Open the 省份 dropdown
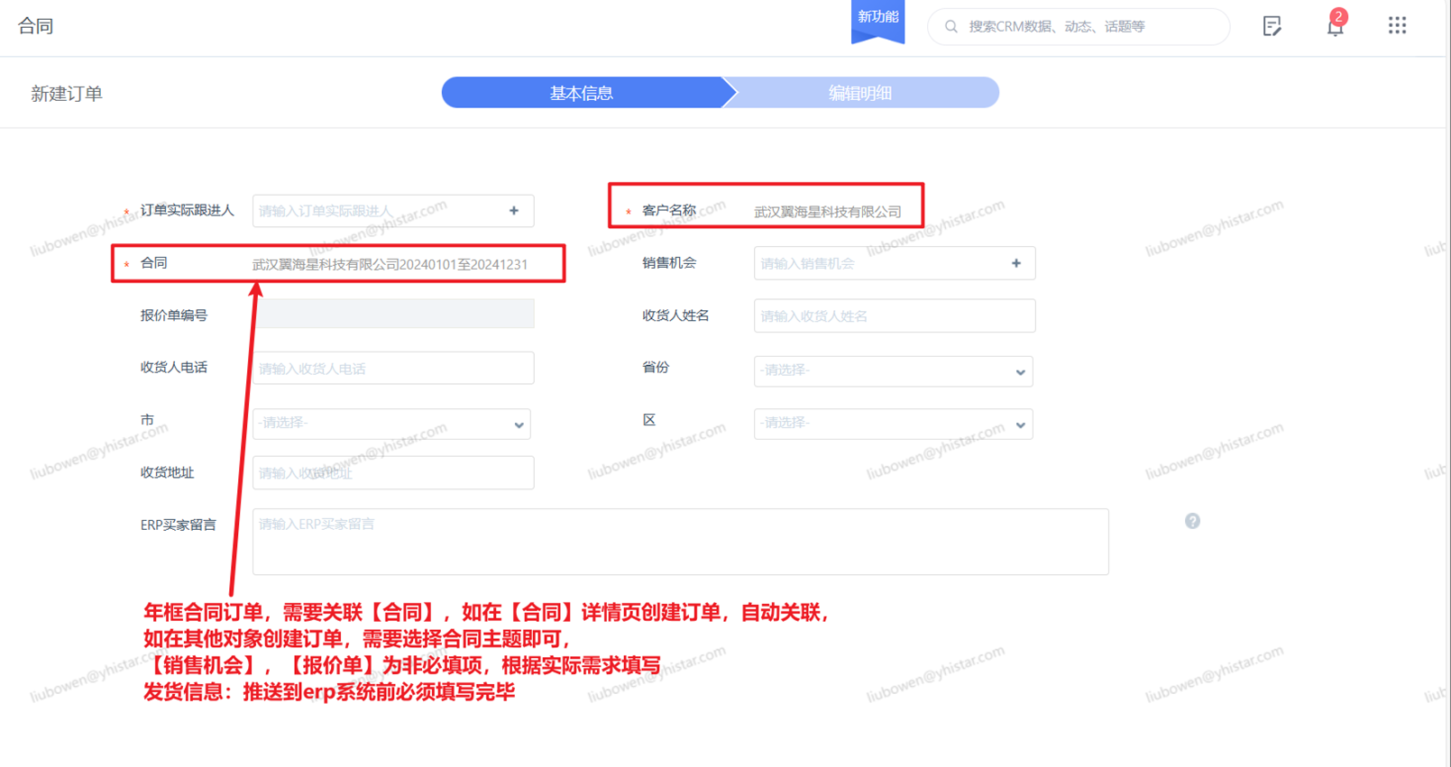 893,370
